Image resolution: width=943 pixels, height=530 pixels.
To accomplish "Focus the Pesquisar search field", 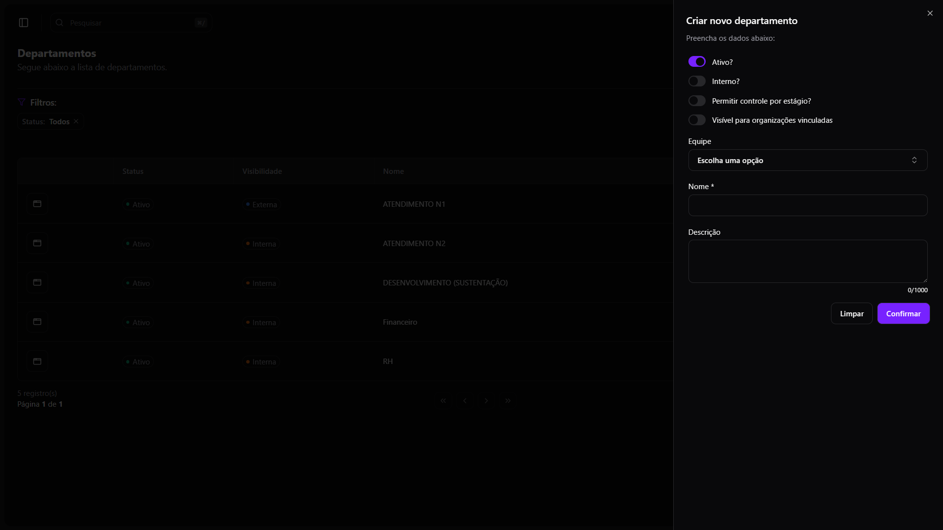I will (131, 23).
